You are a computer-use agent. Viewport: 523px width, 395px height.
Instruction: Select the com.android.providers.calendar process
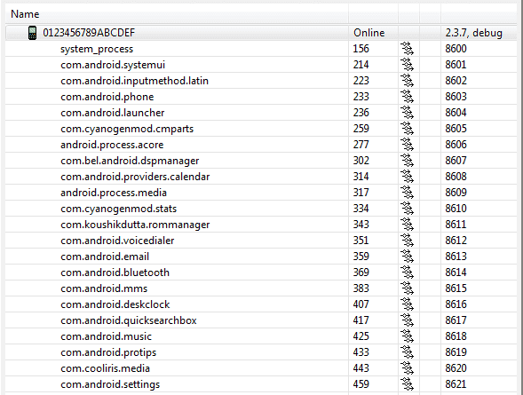point(135,177)
